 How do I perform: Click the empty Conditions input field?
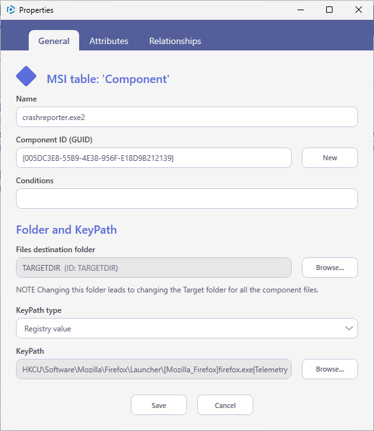[187, 199]
